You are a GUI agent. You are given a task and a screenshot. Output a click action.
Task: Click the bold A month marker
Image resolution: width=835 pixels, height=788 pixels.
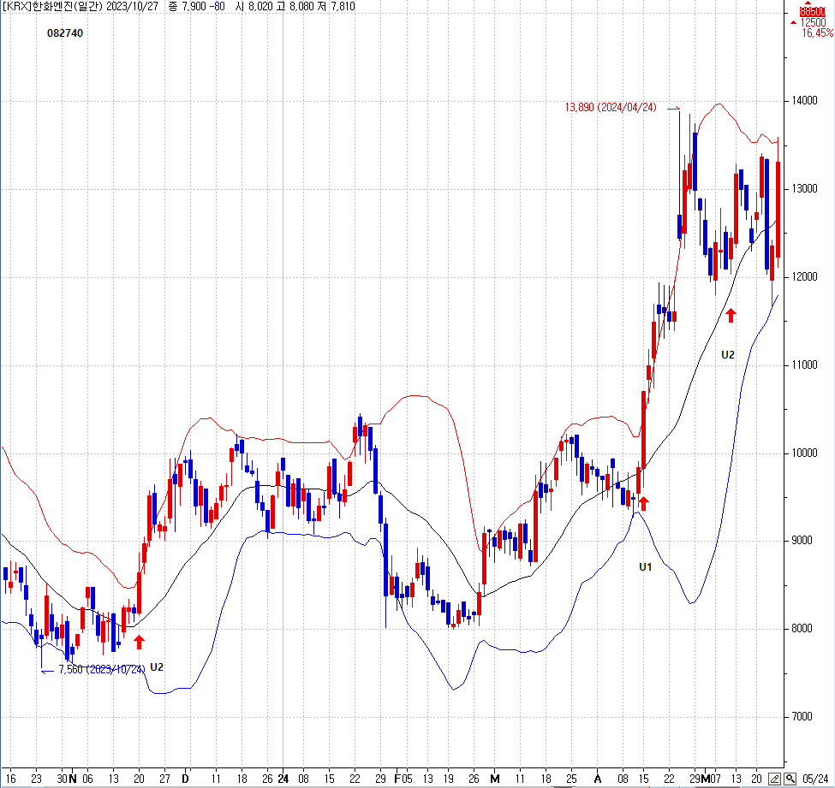(x=598, y=779)
